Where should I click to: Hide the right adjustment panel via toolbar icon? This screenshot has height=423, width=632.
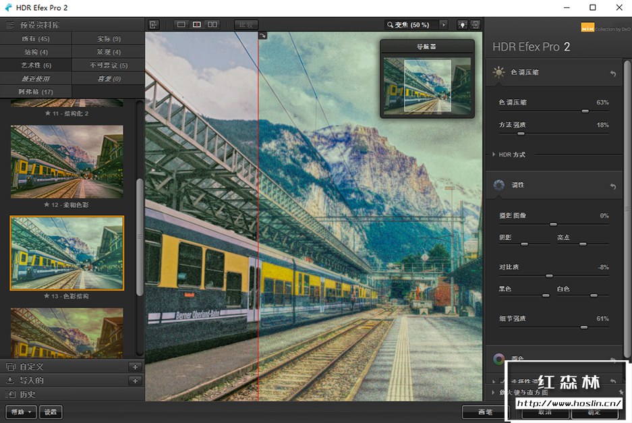[476, 25]
